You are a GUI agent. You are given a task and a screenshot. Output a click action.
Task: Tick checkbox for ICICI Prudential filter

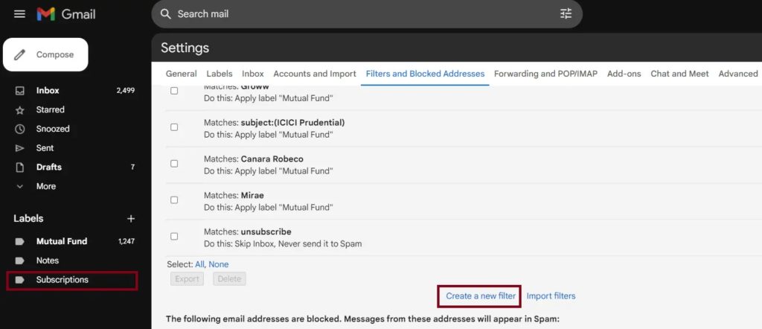point(174,127)
